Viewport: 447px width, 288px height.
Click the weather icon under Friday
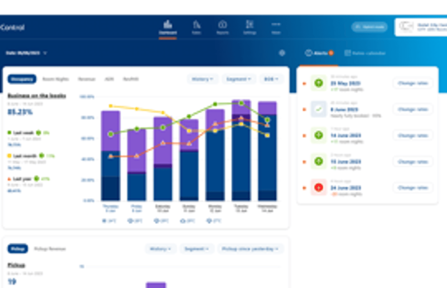tap(130, 221)
